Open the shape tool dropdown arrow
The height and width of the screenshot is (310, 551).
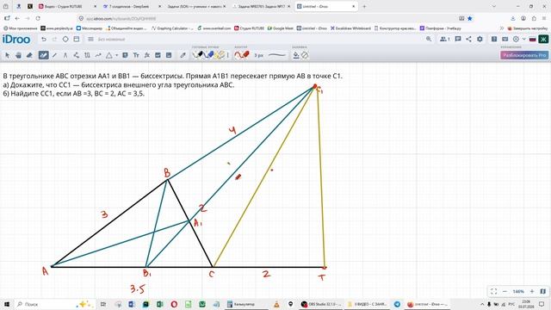click(117, 55)
